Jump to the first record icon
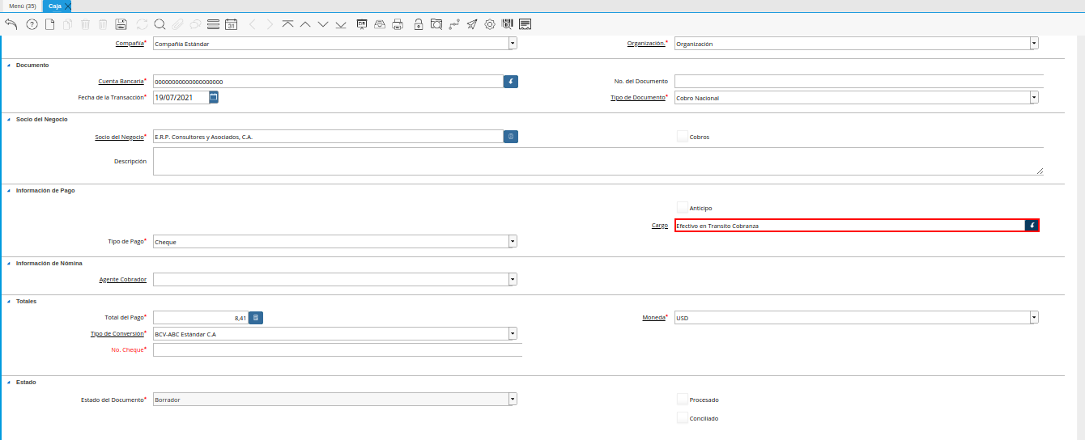1085x440 pixels. [x=287, y=24]
